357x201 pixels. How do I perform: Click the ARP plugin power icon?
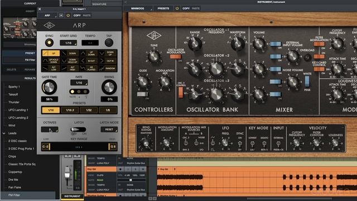click(x=68, y=15)
